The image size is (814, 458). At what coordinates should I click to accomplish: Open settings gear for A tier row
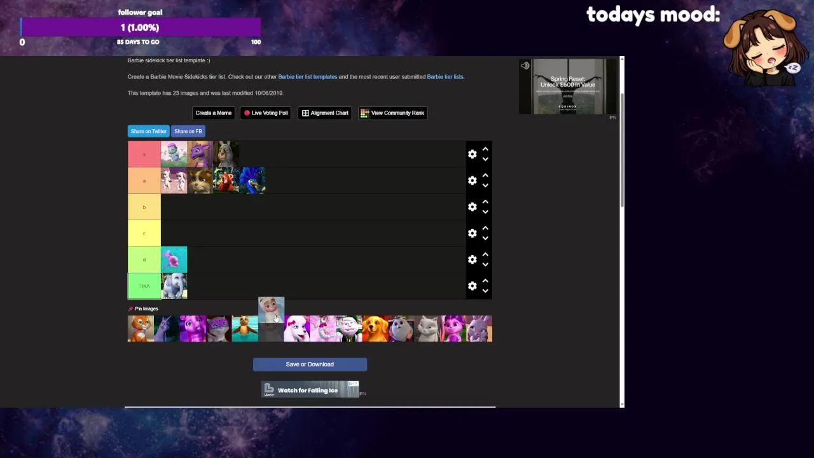[x=472, y=181]
